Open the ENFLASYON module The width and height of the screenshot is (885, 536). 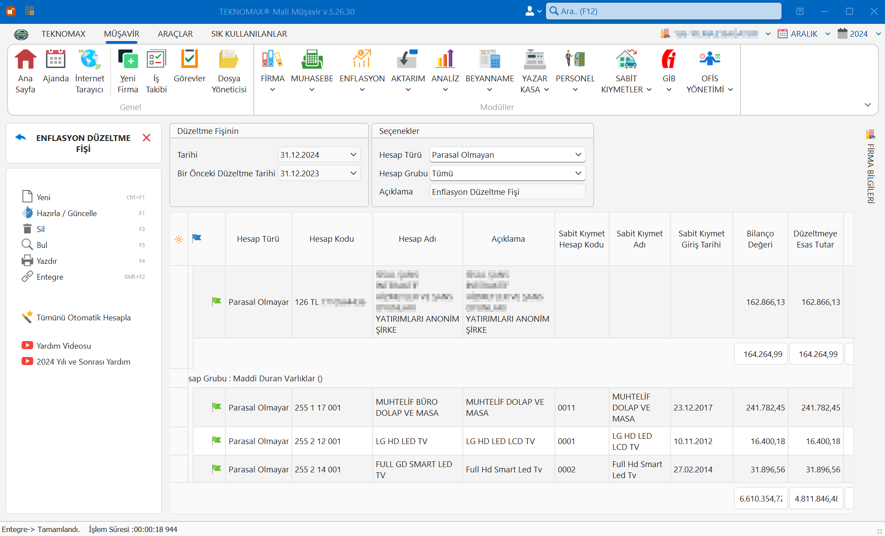click(x=362, y=71)
